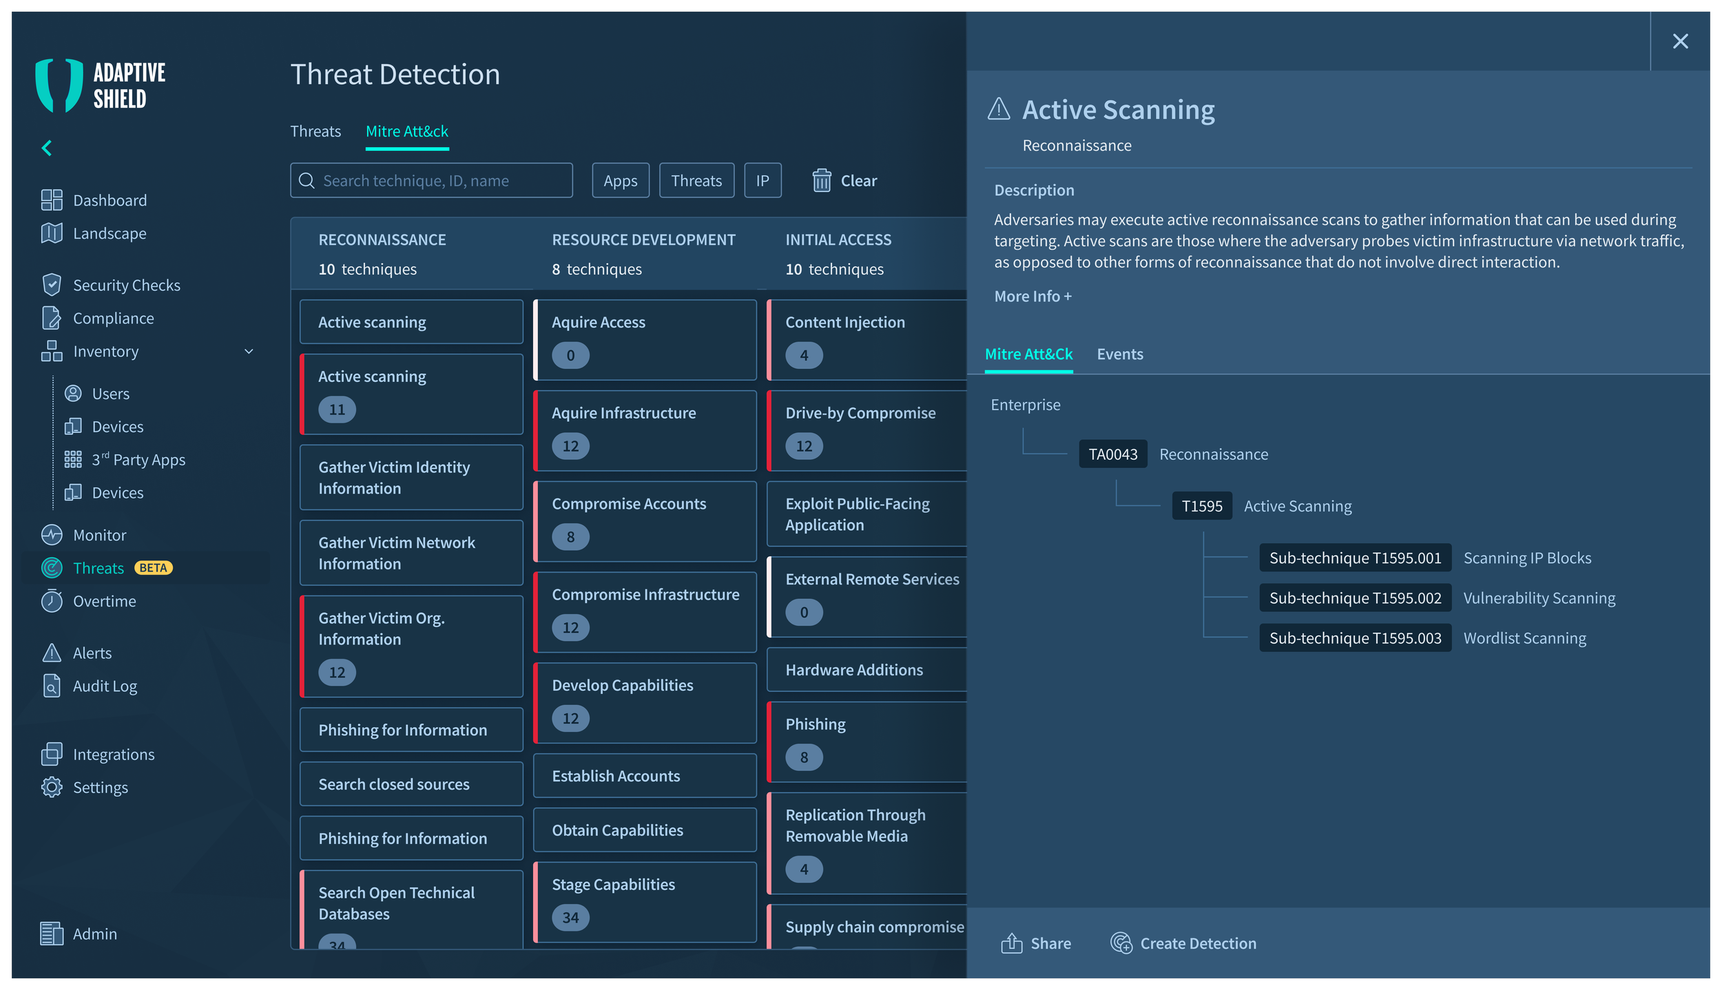This screenshot has height=990, width=1722.
Task: Open Security Checks shield icon
Action: click(52, 285)
